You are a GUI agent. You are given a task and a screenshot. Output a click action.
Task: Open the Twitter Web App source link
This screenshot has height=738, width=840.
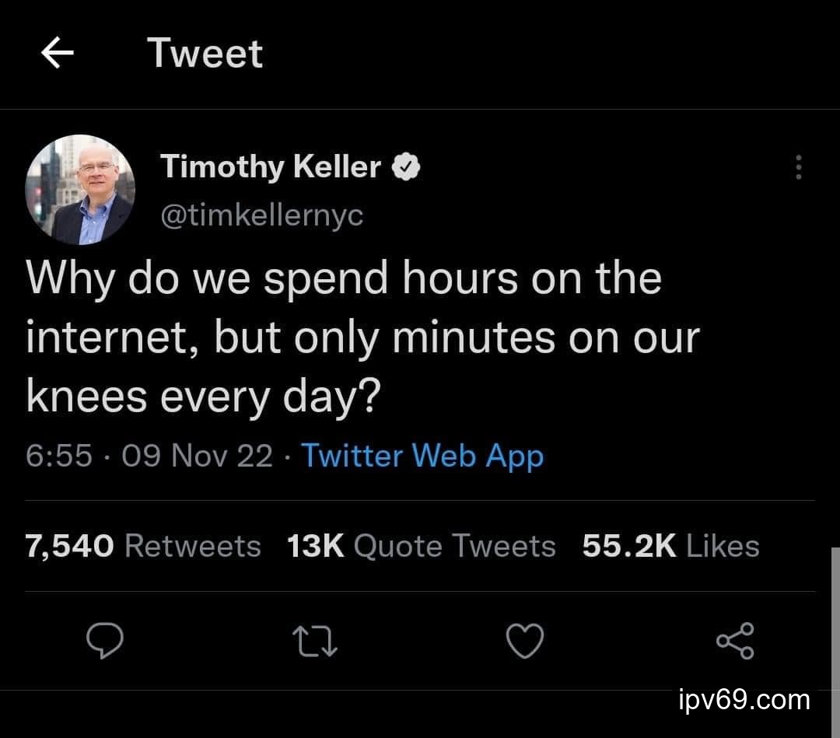[422, 456]
